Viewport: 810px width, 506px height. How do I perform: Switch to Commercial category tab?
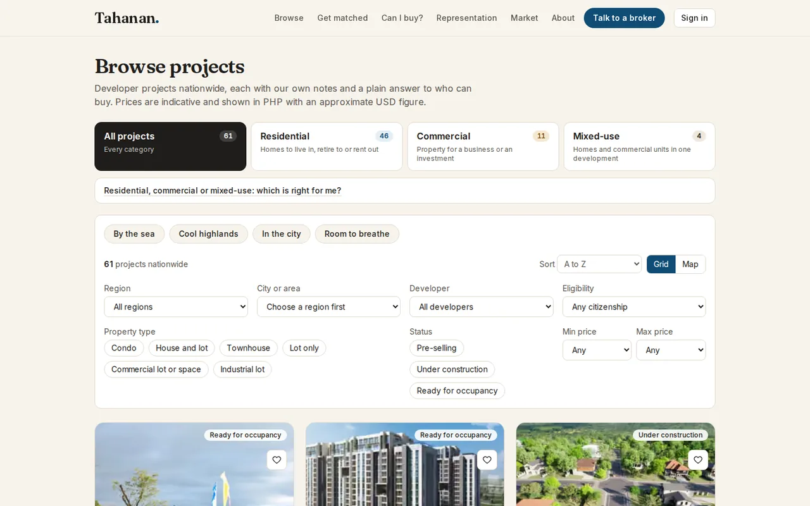pos(483,146)
